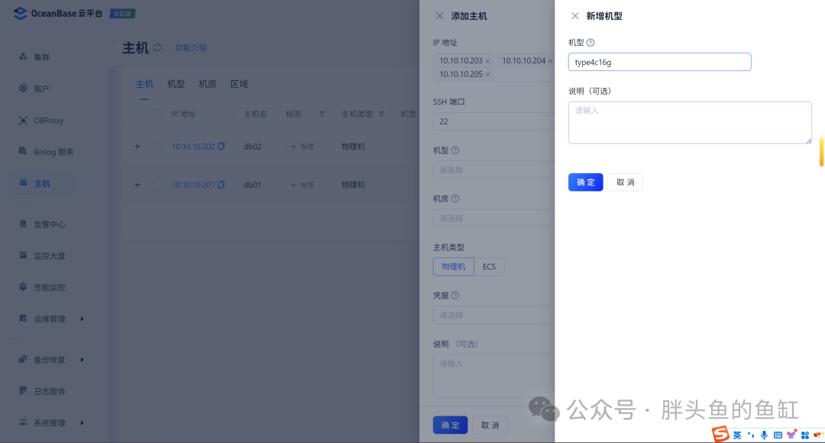Viewport: 825px width, 443px height.
Task: Open the Sogou toolbox grid icon
Action: pyautogui.click(x=805, y=435)
